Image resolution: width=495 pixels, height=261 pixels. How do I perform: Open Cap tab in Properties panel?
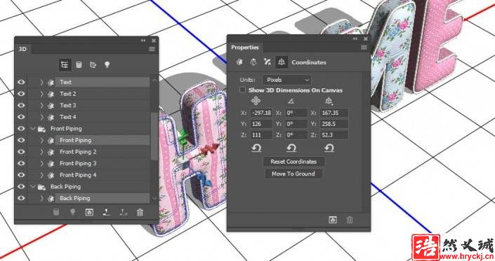268,62
